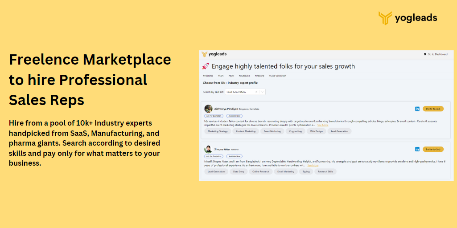
Task: Clear the Lead Generation skill selection
Action: coord(256,92)
